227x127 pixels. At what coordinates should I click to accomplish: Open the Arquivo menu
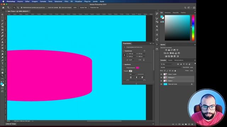pos(20,1)
